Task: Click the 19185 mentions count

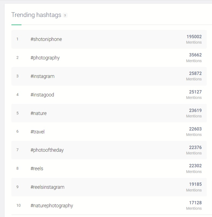Action: (x=195, y=184)
